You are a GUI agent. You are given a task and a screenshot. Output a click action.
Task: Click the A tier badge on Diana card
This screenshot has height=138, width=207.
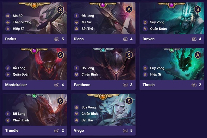(x=129, y=9)
